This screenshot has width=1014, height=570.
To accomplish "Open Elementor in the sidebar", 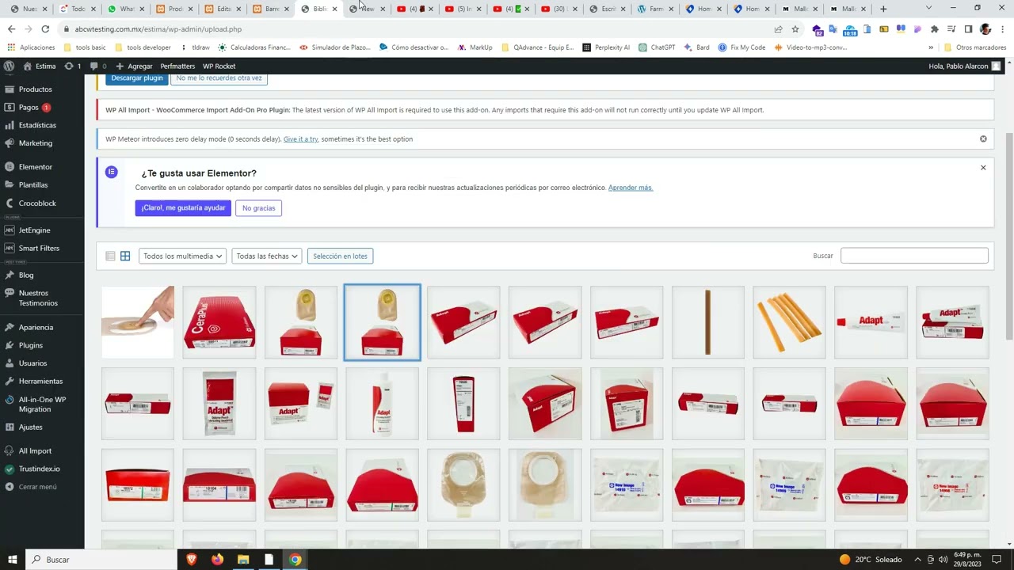I will 35,167.
